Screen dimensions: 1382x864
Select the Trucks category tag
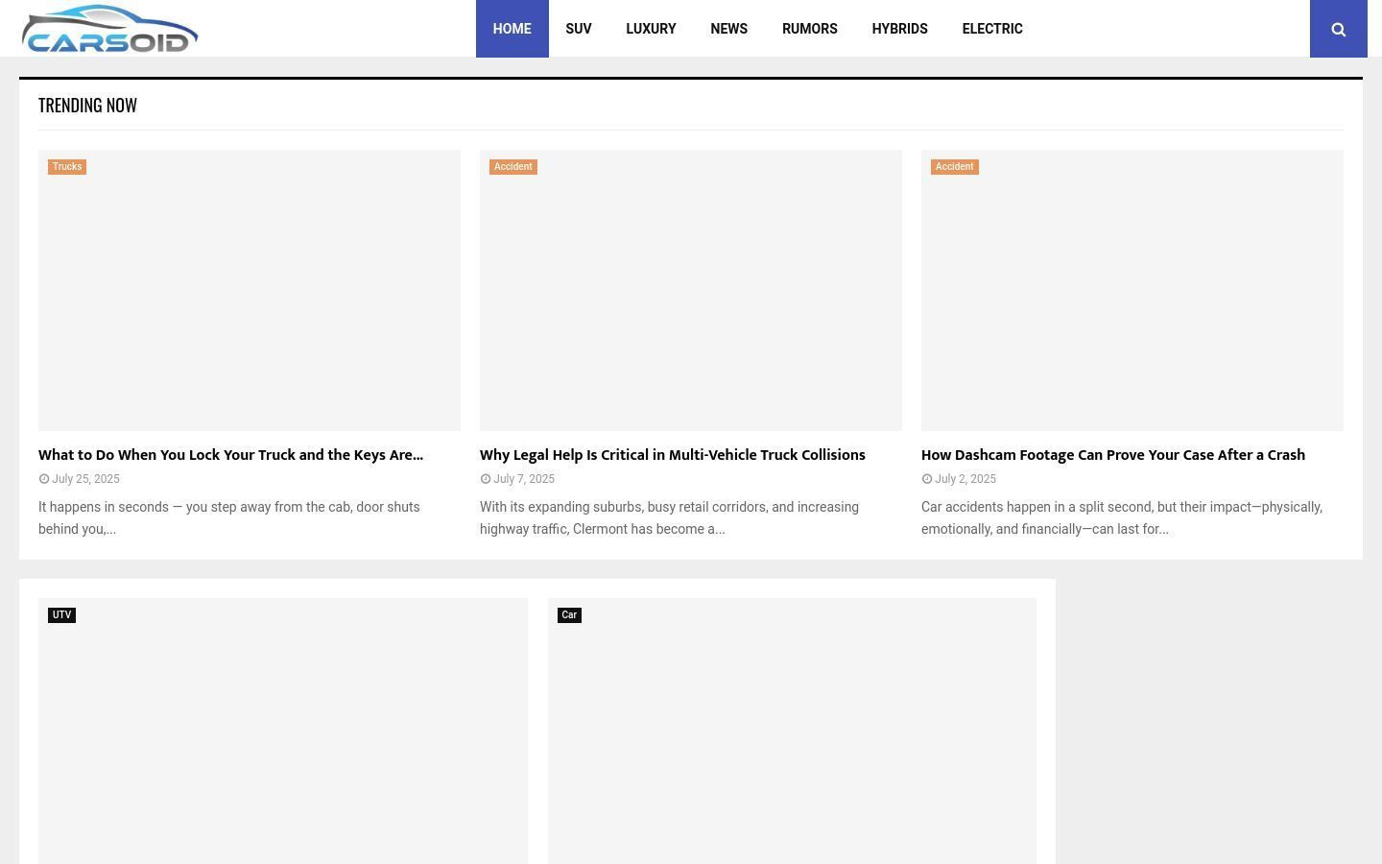67,167
